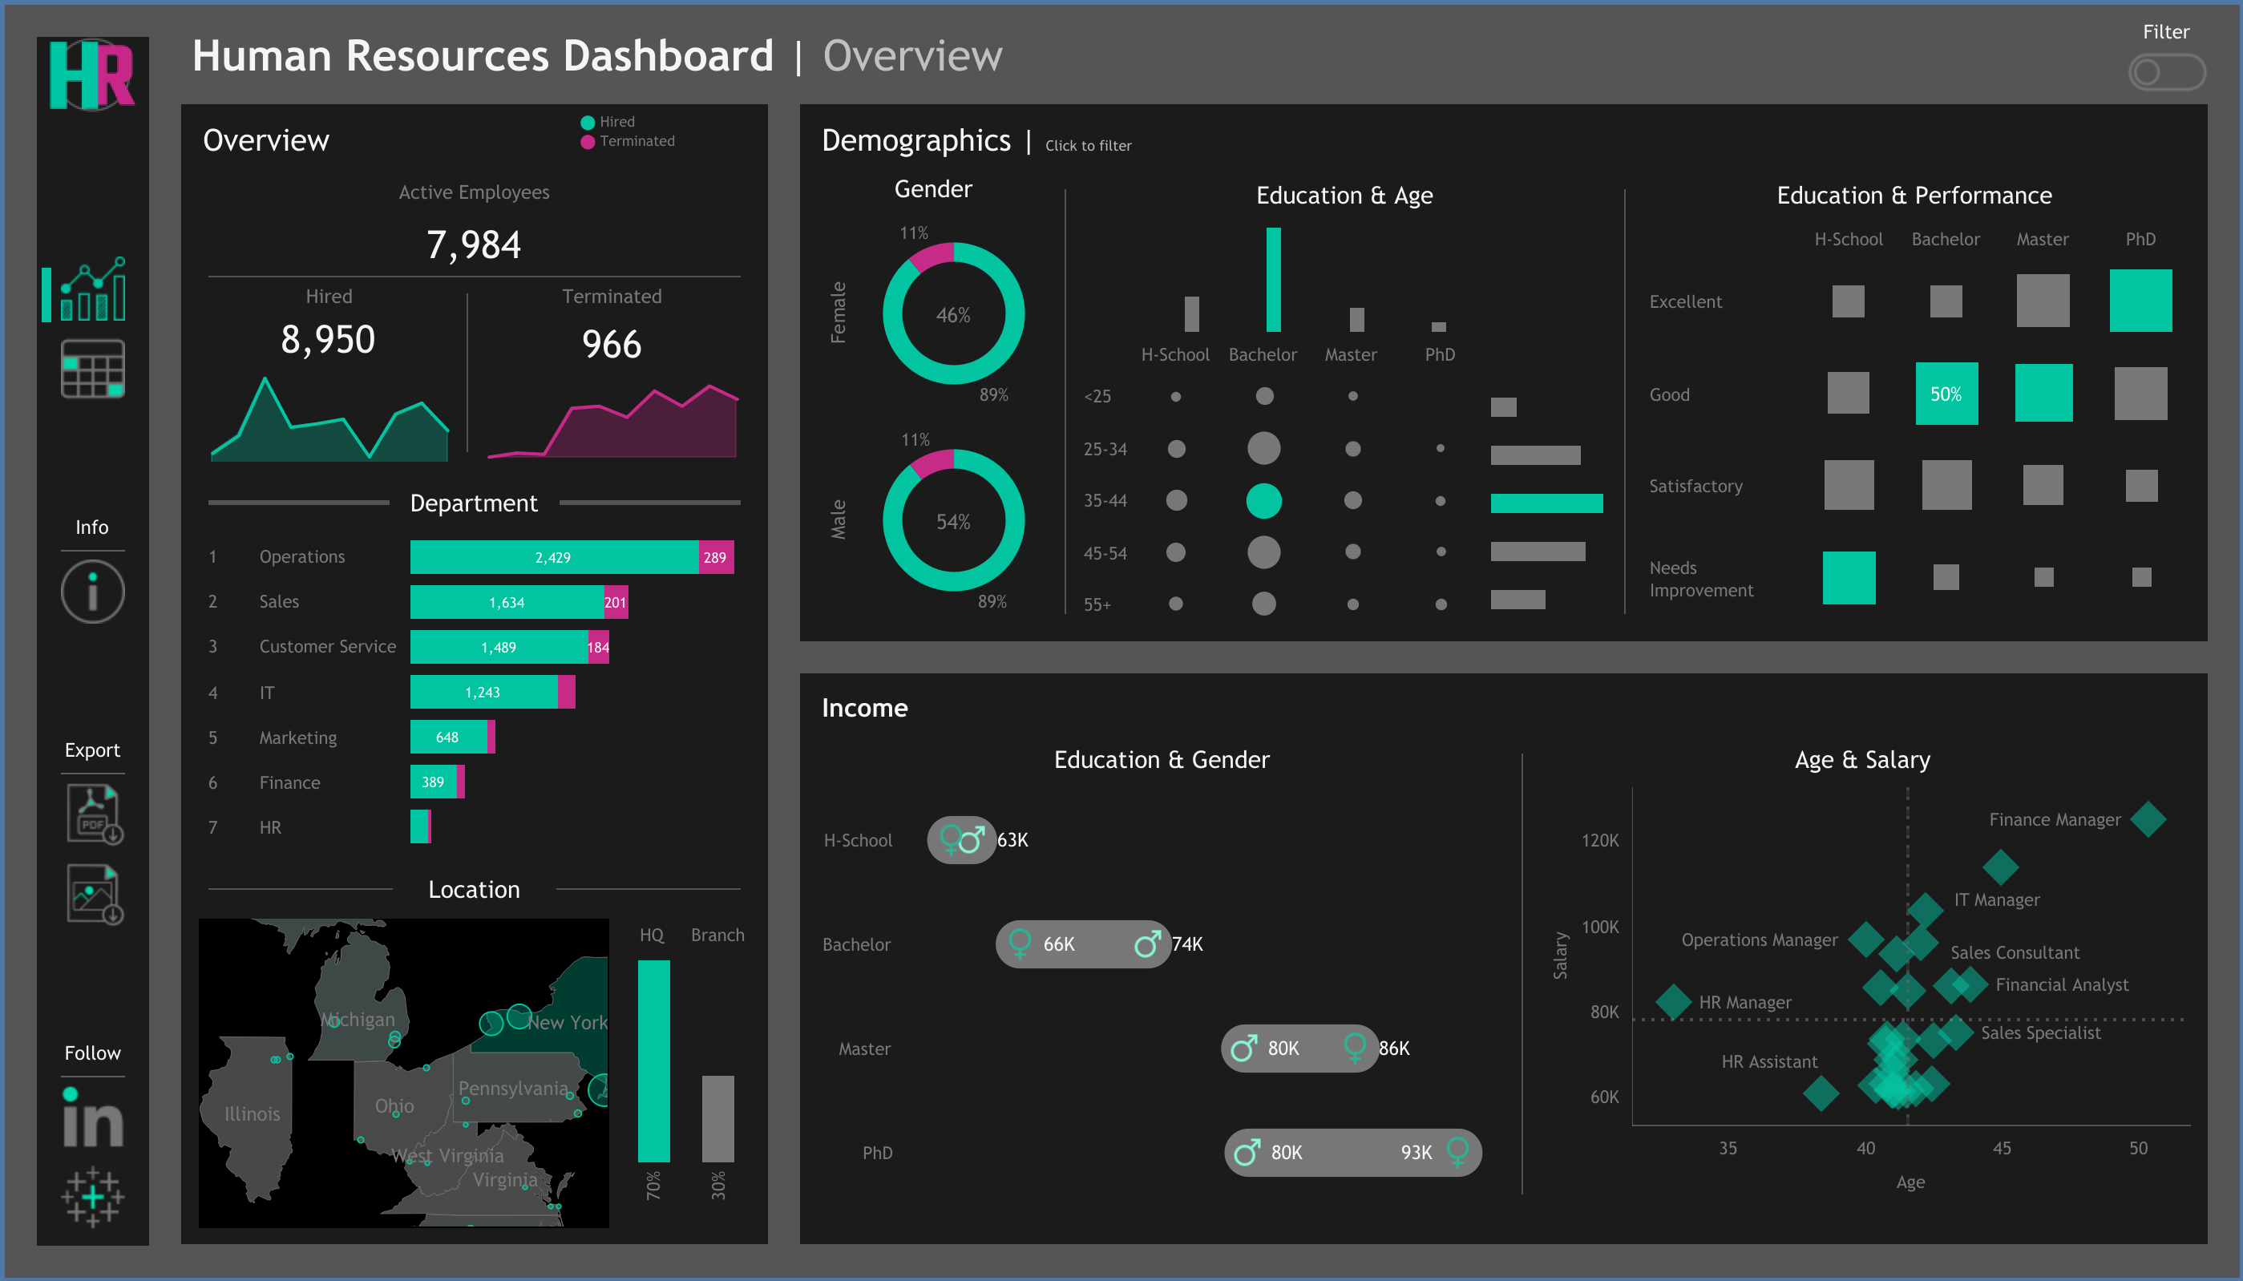This screenshot has width=2243, height=1281.
Task: Export dashboard as image icon
Action: click(94, 894)
